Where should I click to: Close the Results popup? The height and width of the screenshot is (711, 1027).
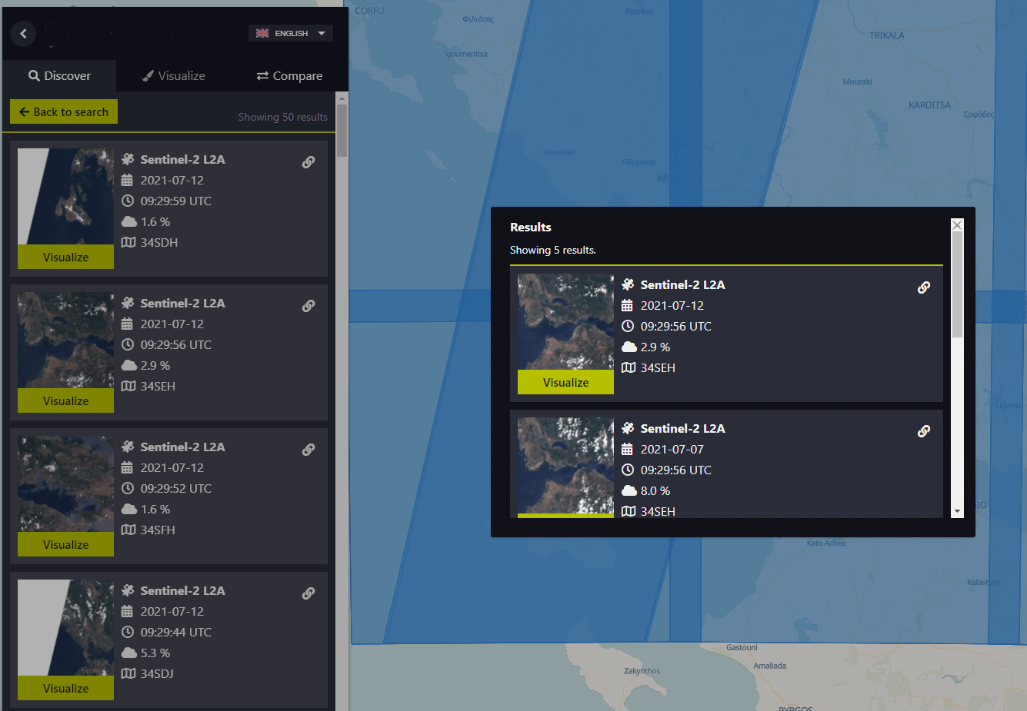[957, 225]
